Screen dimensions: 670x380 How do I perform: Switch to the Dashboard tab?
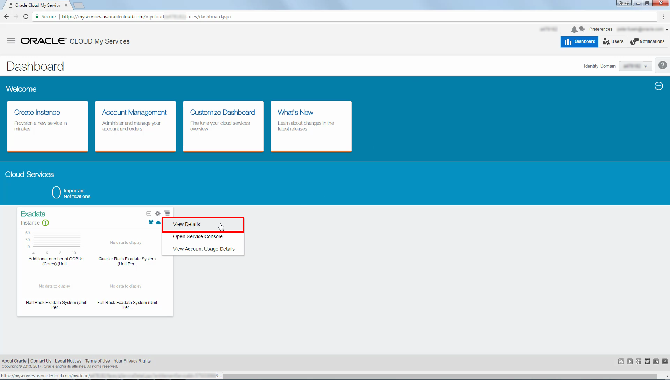tap(580, 41)
